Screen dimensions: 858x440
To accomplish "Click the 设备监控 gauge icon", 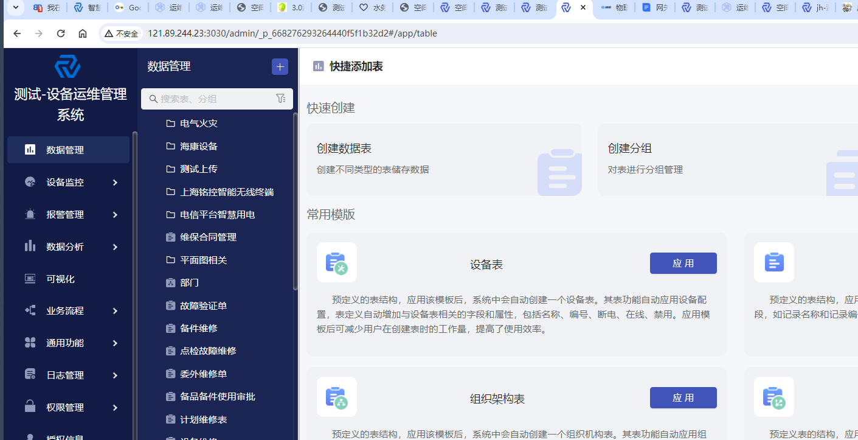I will 30,182.
